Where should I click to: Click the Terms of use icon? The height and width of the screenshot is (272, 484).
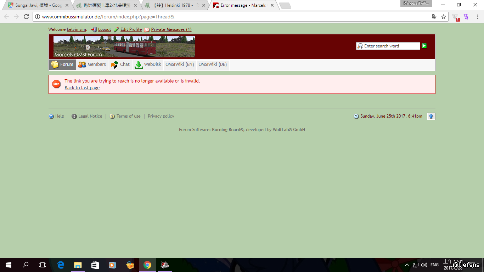[x=112, y=116]
